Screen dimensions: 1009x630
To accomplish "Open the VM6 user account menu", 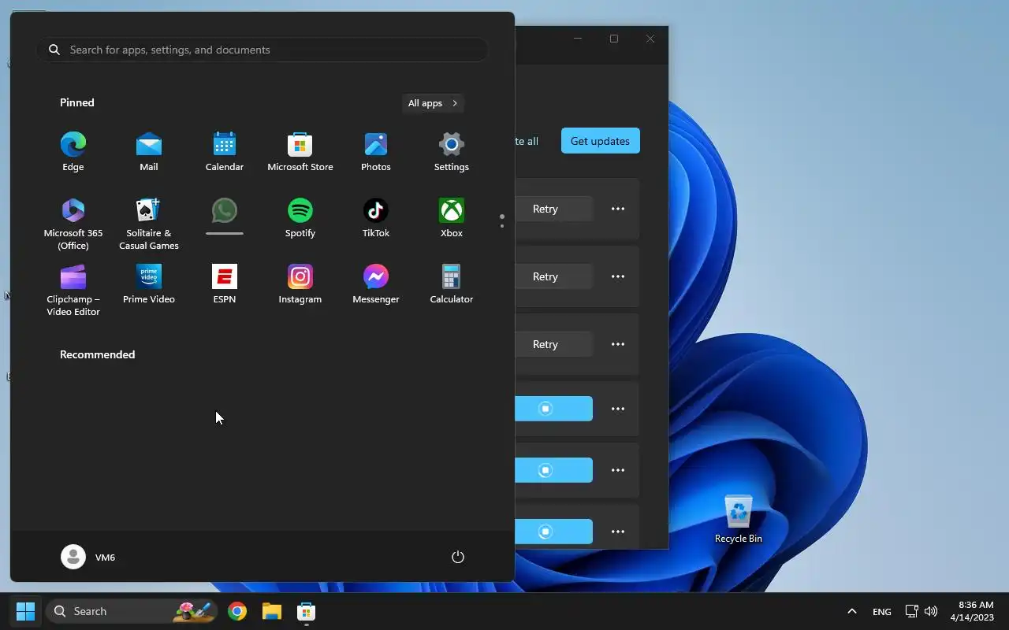I will coord(88,557).
